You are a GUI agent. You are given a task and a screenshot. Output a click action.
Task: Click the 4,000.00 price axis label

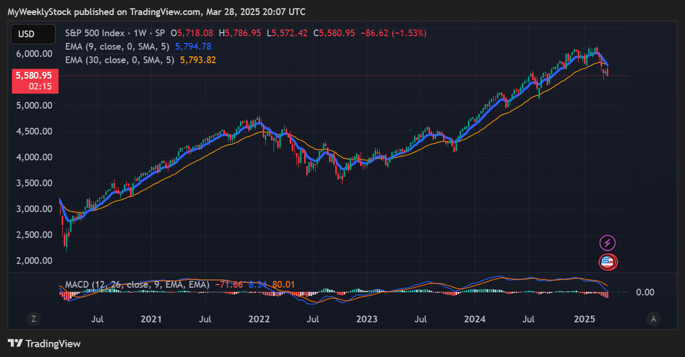point(34,157)
